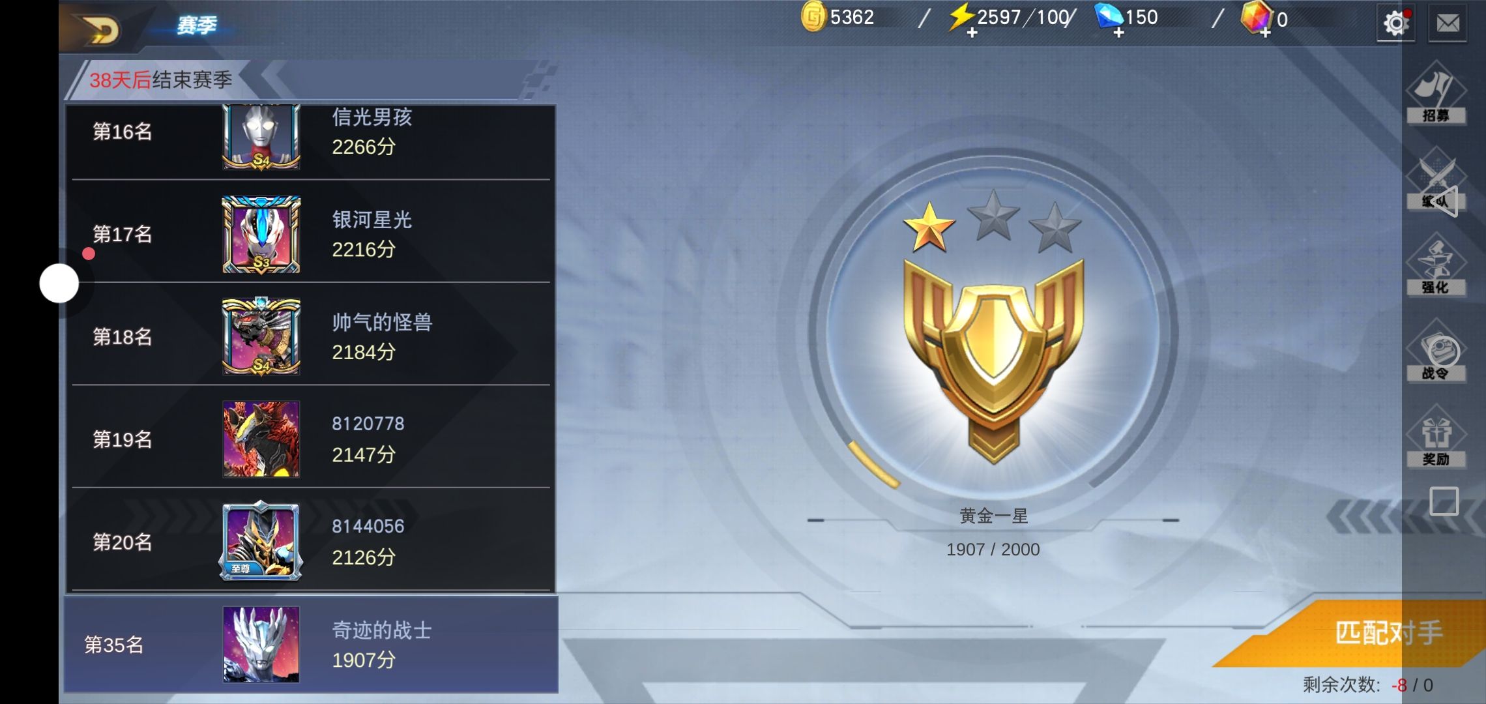This screenshot has height=704, width=1486.
Task: Tap the floating white assistive circle
Action: pos(59,284)
